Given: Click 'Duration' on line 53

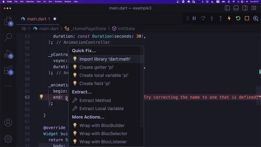Looking at the screenshot, I should click(102, 36).
